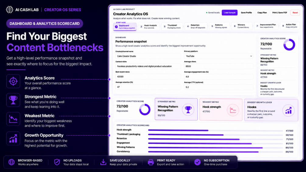This screenshot has height=172, width=306.
Task: Click the Saved locally status indicator
Action: (213, 13)
